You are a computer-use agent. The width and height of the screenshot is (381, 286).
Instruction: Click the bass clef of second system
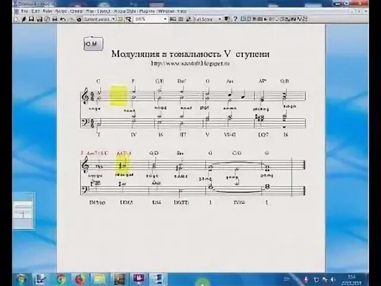[85, 191]
